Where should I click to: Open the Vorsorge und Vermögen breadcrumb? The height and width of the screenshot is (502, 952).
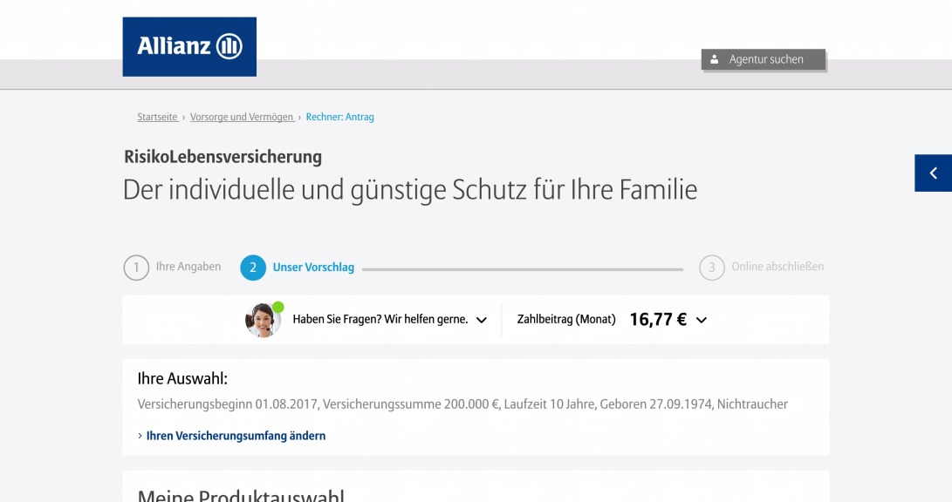pyautogui.click(x=242, y=117)
